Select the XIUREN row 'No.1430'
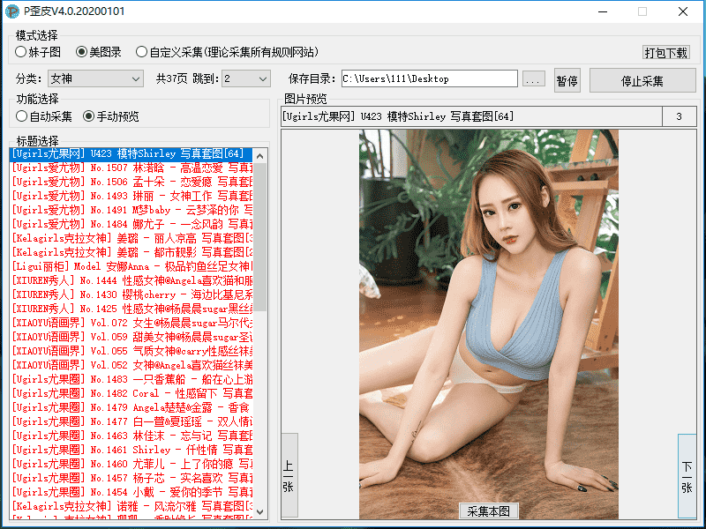Viewport: 706px width, 529px height. (131, 294)
